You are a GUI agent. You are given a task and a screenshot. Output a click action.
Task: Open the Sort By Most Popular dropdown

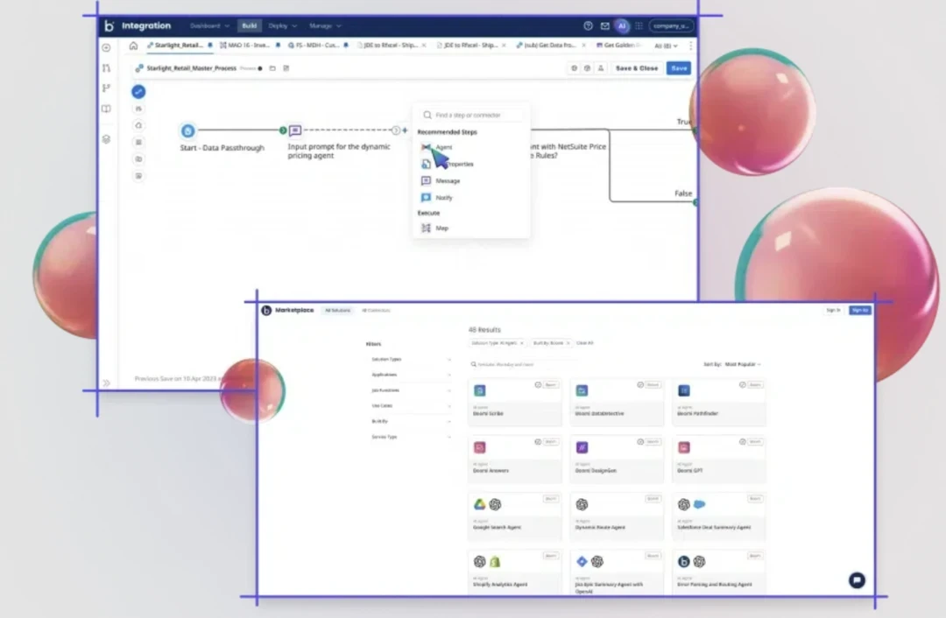pyautogui.click(x=742, y=364)
